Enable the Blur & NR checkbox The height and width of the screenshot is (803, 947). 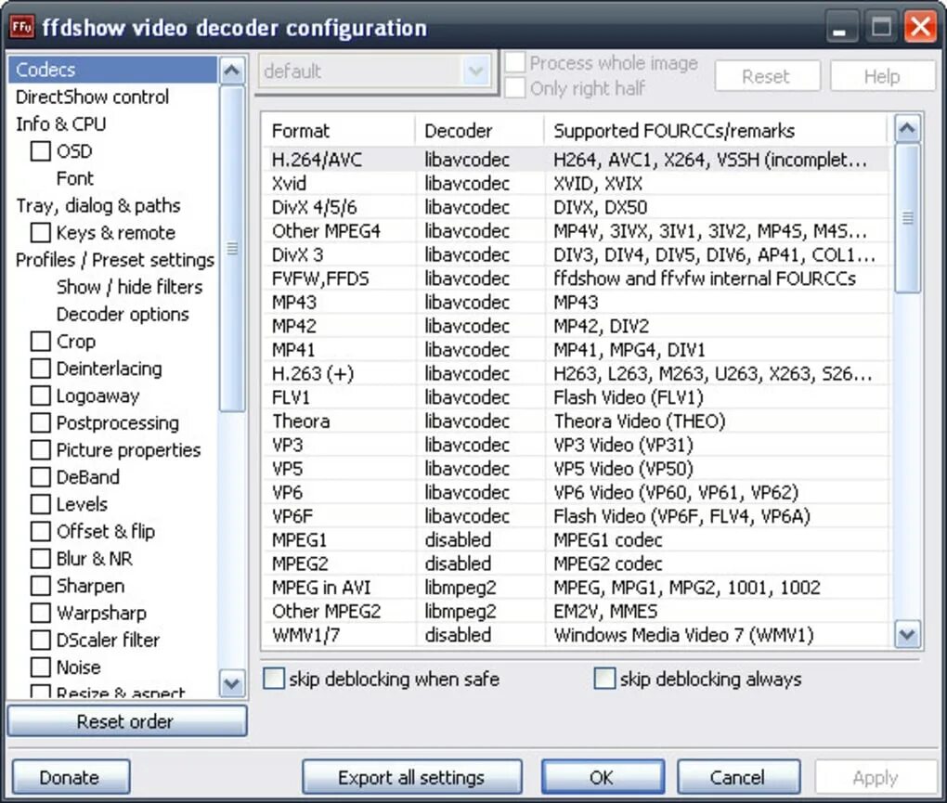tap(41, 559)
